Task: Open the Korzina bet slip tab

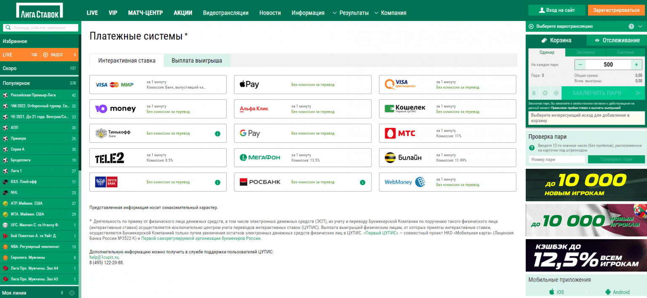Action: click(556, 40)
